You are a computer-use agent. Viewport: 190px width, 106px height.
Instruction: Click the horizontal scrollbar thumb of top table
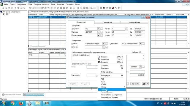coord(38,46)
